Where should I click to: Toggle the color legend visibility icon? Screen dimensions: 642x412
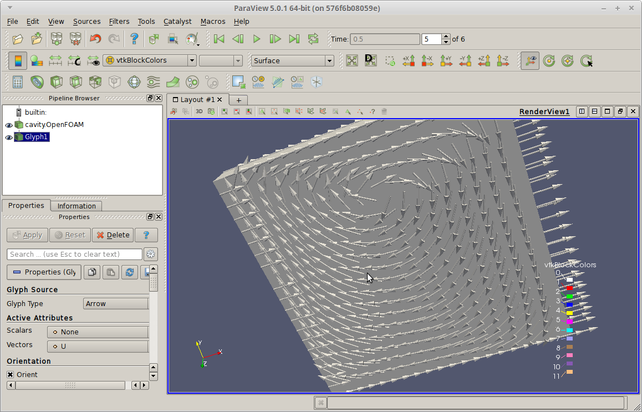click(18, 61)
